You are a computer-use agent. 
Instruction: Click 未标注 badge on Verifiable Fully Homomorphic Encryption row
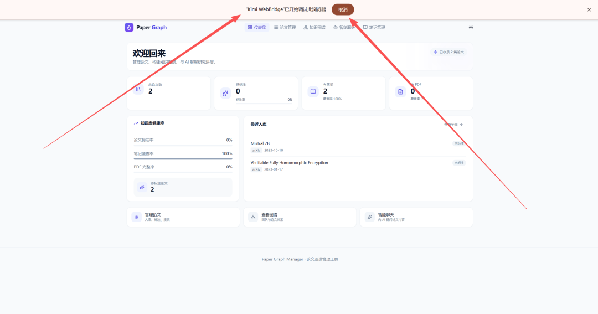459,162
